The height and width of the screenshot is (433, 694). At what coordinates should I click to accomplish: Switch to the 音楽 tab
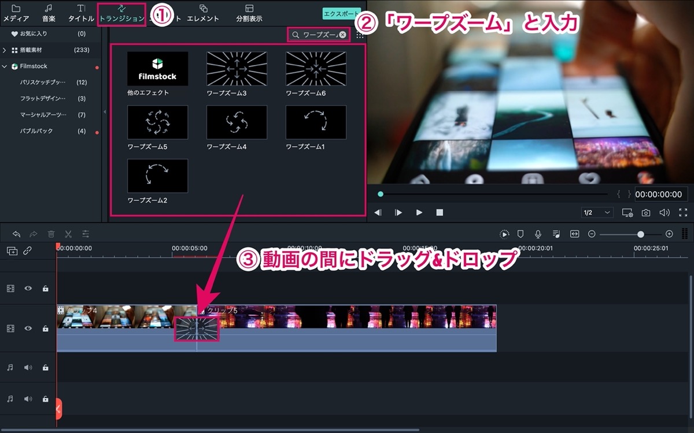click(49, 13)
